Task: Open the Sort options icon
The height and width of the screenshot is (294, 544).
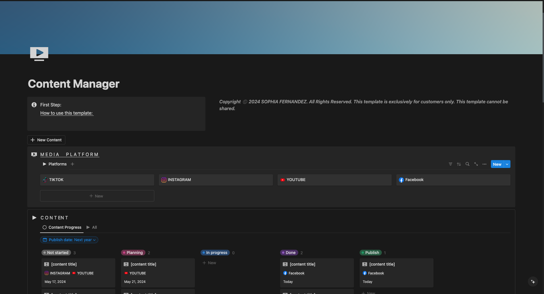Action: pos(459,164)
